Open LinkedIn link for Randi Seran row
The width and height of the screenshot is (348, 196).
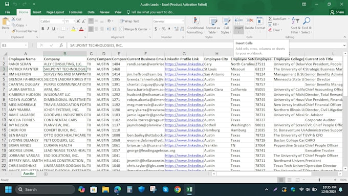point(184,64)
